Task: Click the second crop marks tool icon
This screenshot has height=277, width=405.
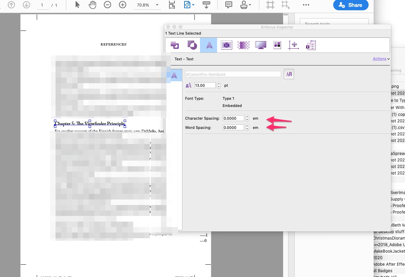Action: click(285, 5)
